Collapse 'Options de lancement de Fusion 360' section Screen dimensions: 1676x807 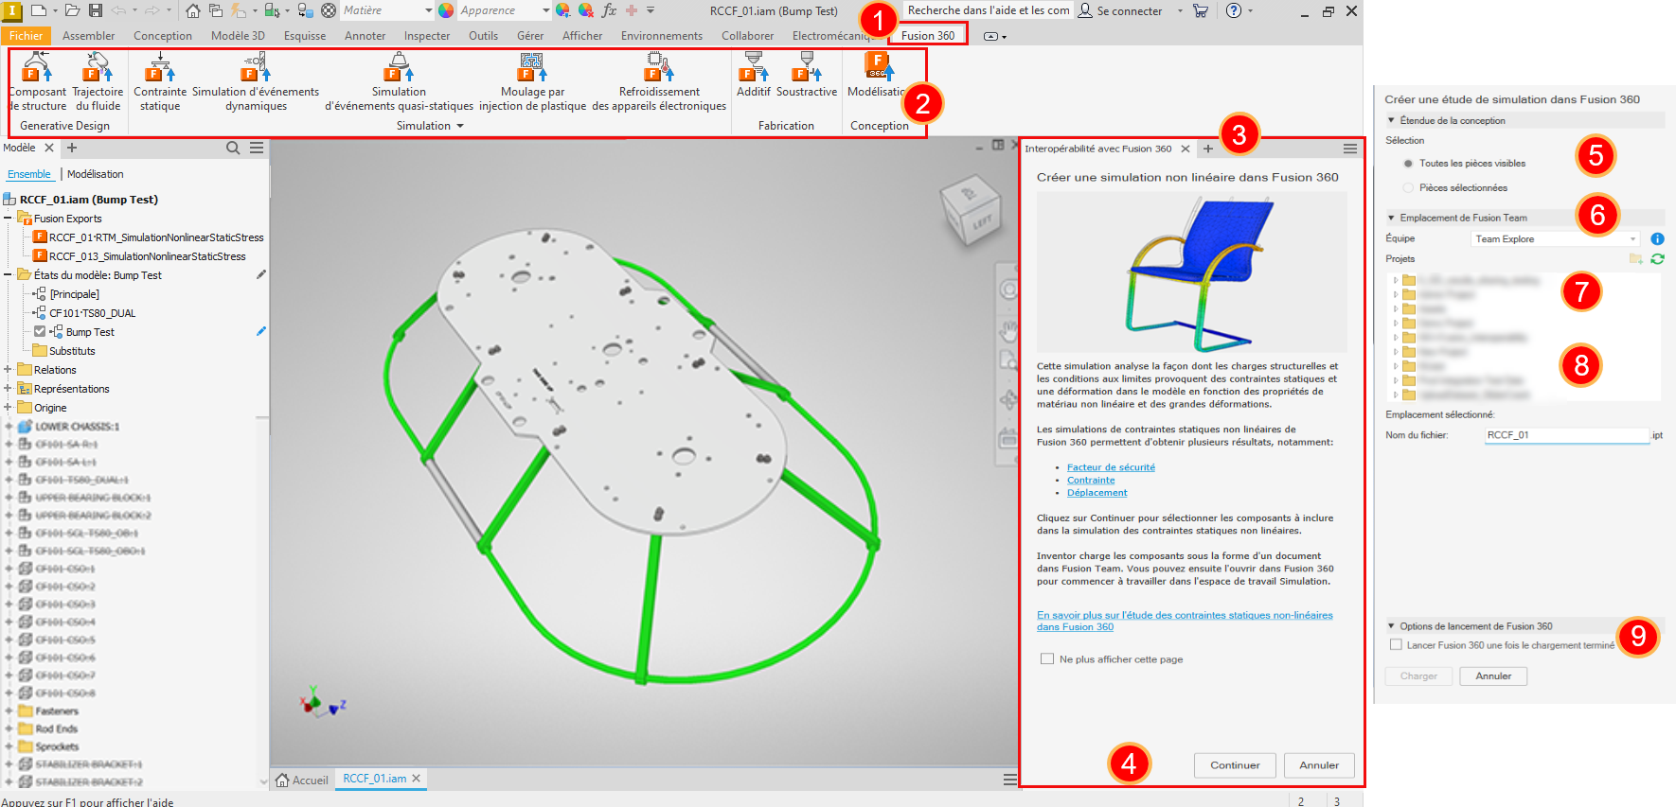tap(1391, 626)
